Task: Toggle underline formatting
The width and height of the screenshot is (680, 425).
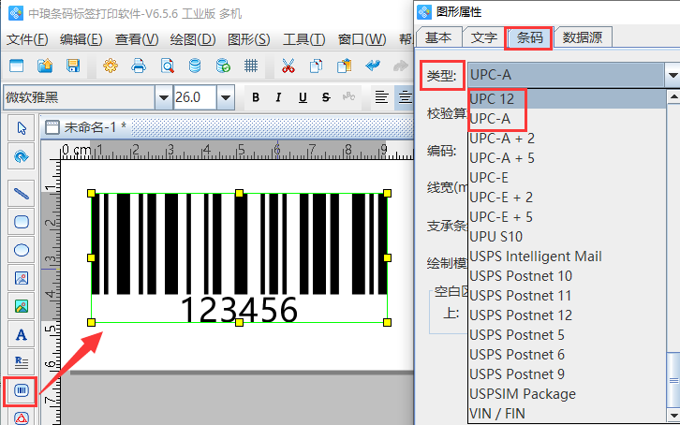Action: (x=303, y=97)
